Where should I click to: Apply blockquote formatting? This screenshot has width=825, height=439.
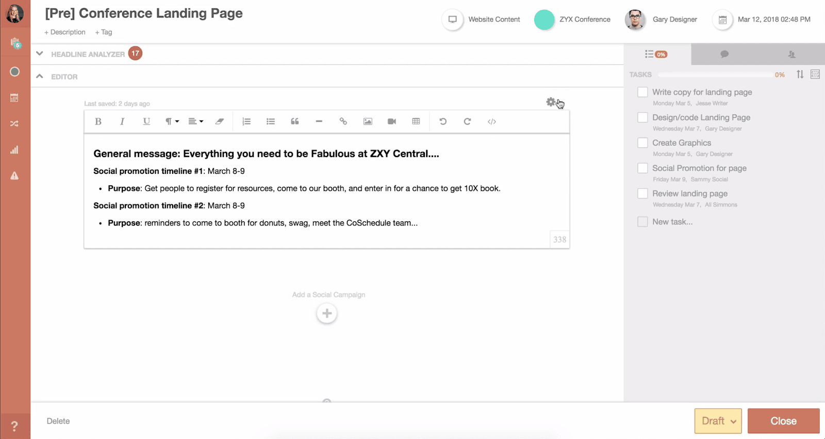[295, 121]
